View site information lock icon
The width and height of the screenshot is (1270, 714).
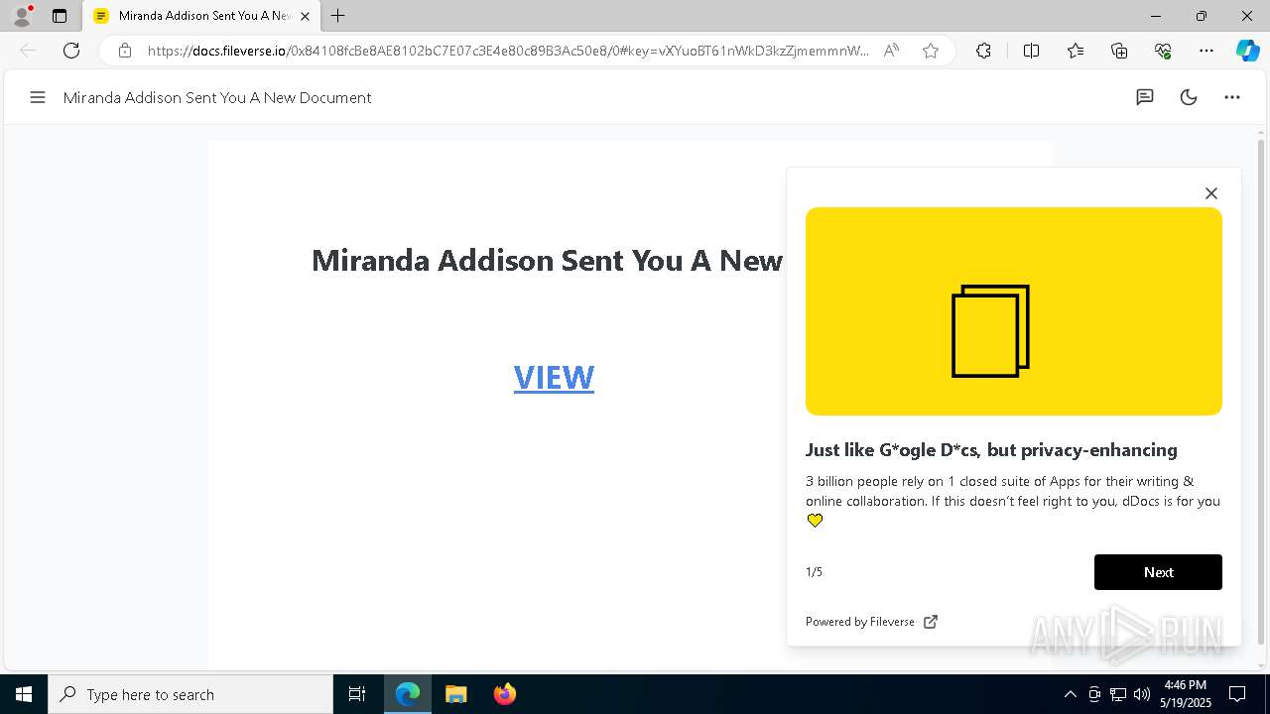pyautogui.click(x=124, y=51)
